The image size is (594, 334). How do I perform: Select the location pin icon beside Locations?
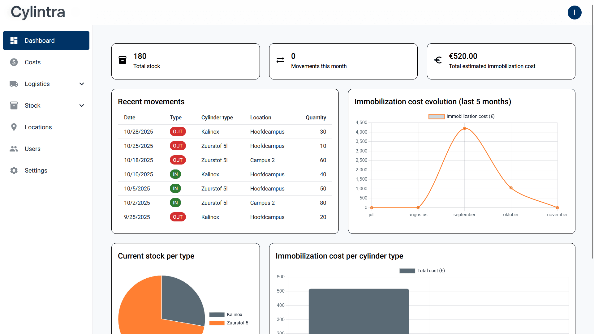pos(14,127)
